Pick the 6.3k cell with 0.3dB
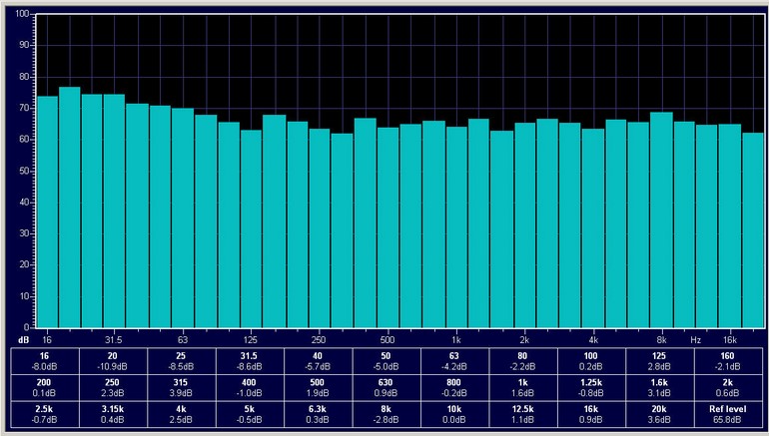The width and height of the screenshot is (769, 436). point(318,414)
